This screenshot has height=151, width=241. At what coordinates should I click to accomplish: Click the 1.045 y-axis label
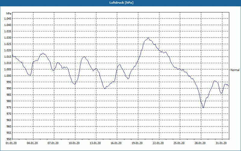pyautogui.click(x=8, y=19)
